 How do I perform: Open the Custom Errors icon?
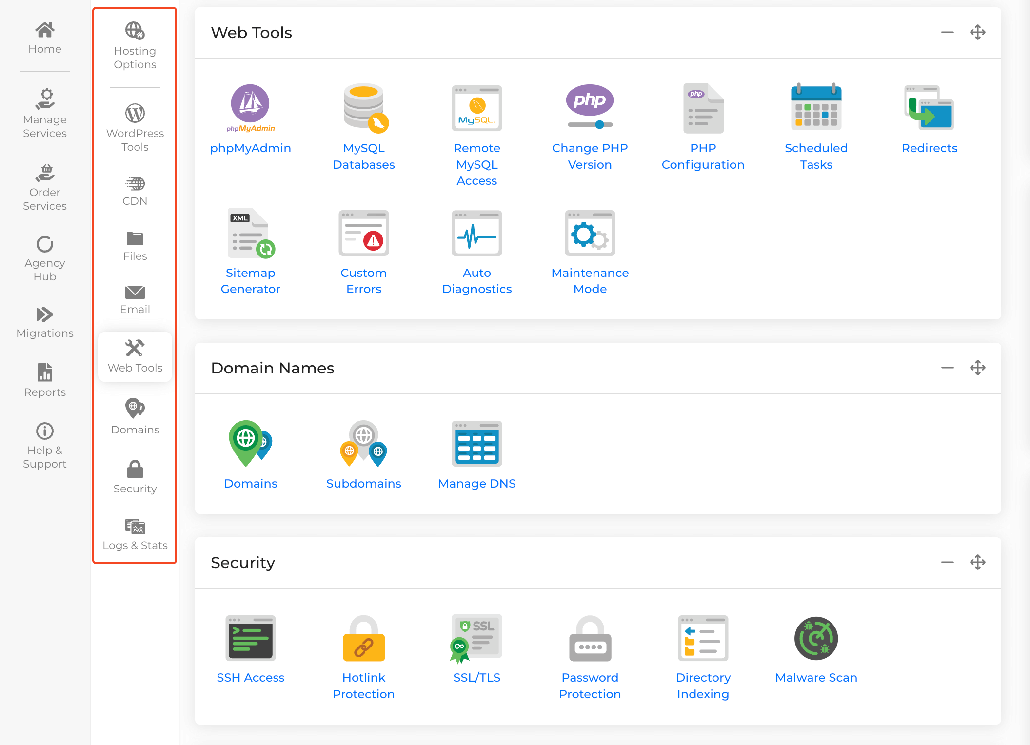coord(364,233)
